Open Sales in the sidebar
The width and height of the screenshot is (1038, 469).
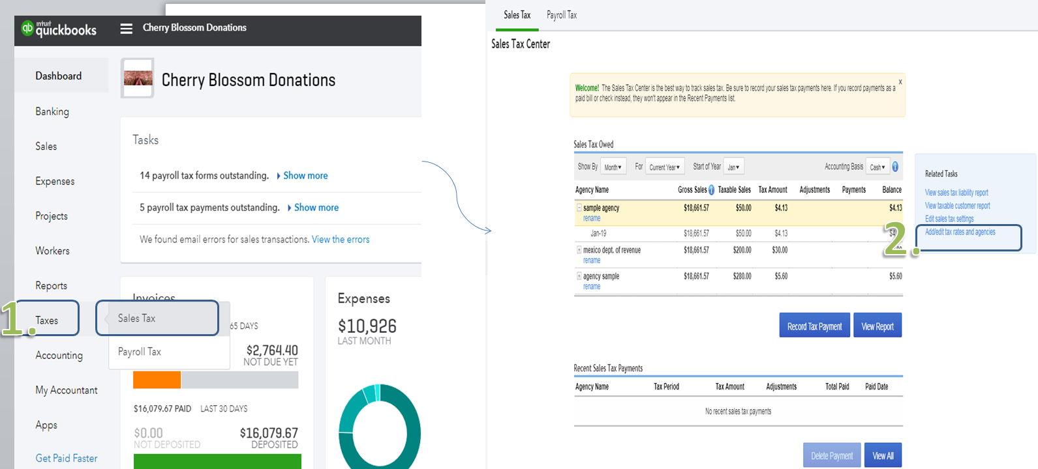pyautogui.click(x=46, y=147)
